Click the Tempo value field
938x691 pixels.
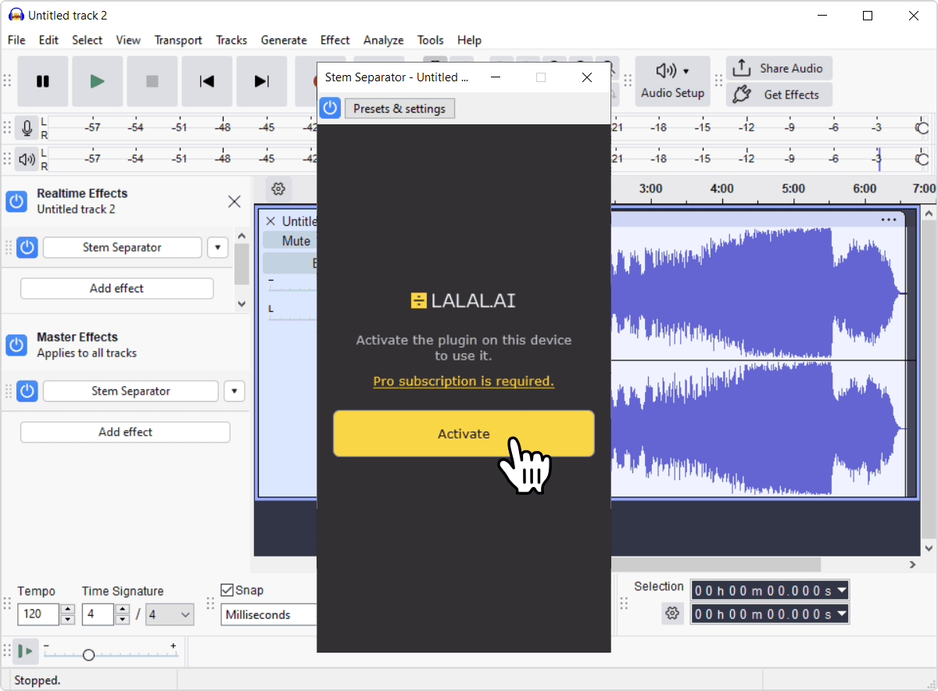38,614
